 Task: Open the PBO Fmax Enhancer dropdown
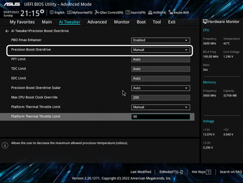(x=160, y=40)
